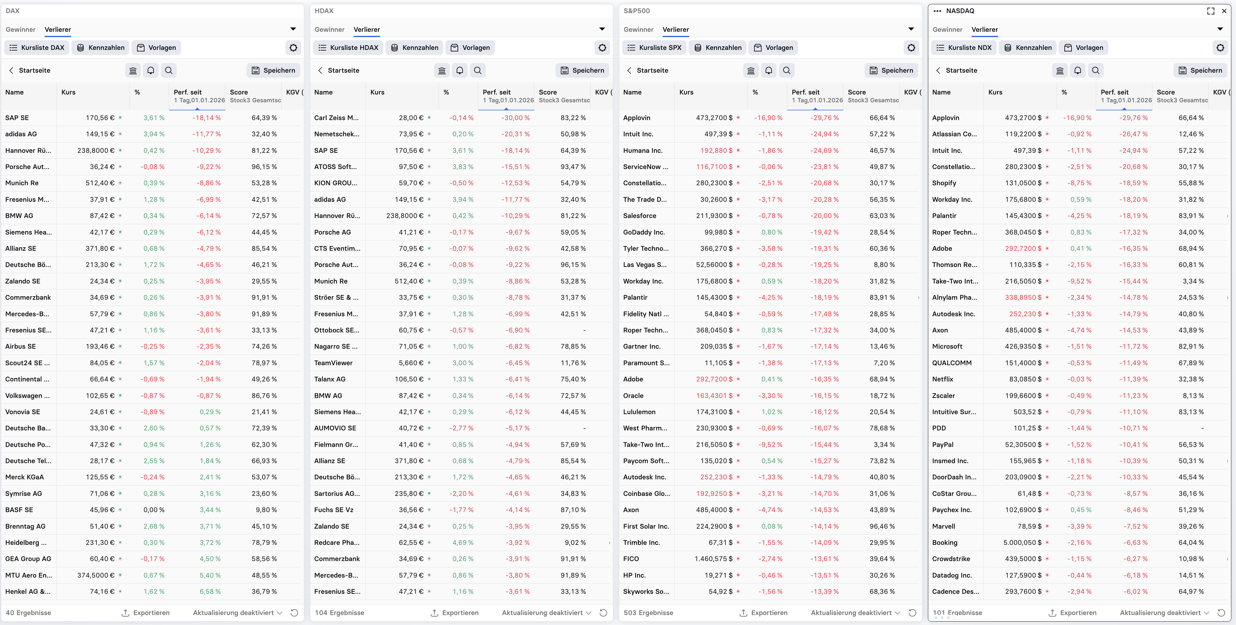Open the three-dots menu beside NASDAQ title
This screenshot has width=1236, height=625.
pyautogui.click(x=937, y=11)
